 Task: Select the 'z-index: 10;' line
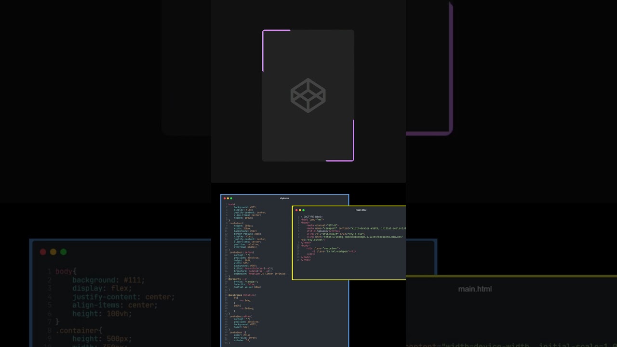coord(242,340)
